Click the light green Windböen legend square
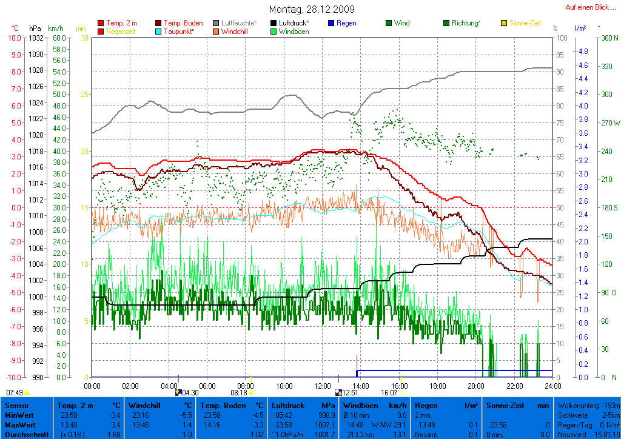The image size is (621, 439). (274, 32)
